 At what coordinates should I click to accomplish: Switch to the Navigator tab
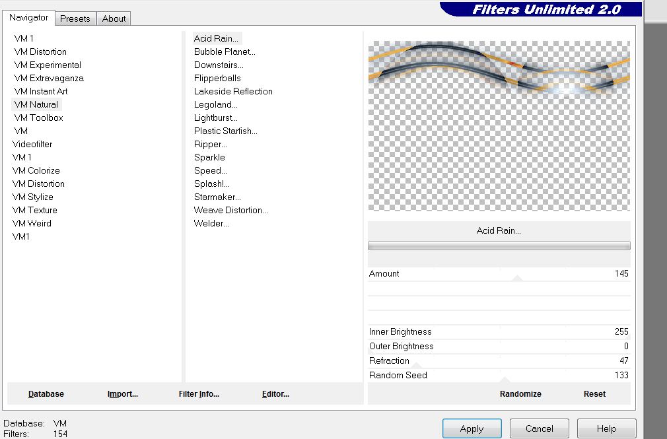pyautogui.click(x=28, y=18)
